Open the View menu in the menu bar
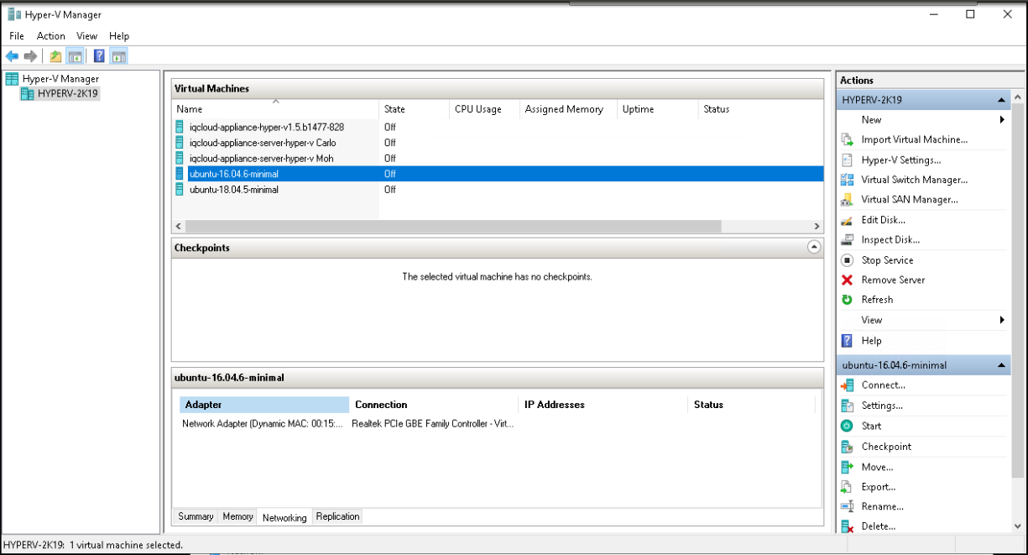Image resolution: width=1028 pixels, height=555 pixels. pos(87,36)
